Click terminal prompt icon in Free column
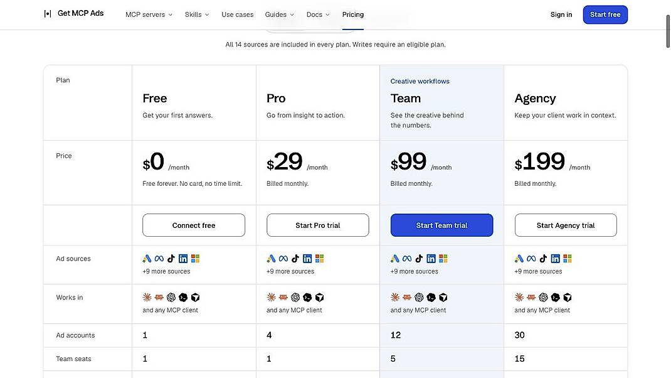 pyautogui.click(x=183, y=297)
